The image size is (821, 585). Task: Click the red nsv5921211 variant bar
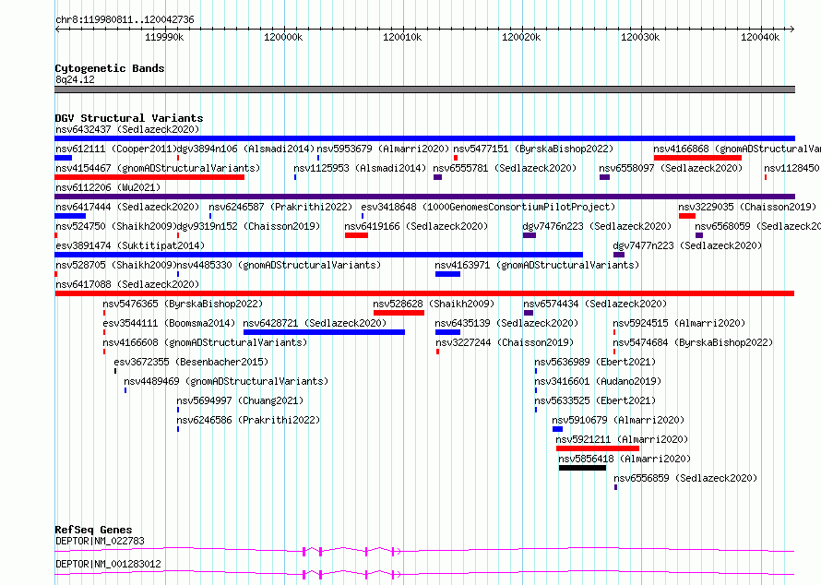[x=598, y=448]
